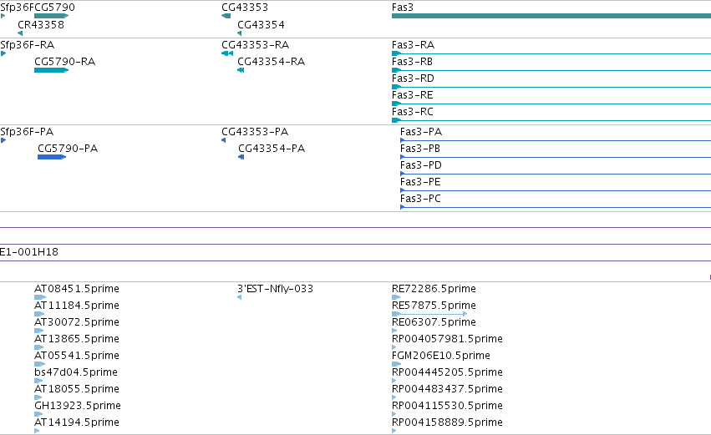Image resolution: width=711 pixels, height=435 pixels.
Task: Click the FGM206E10.5prime EST label
Action: [x=441, y=357]
